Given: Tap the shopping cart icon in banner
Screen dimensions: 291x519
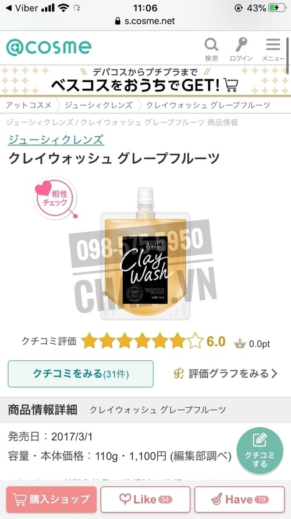Looking at the screenshot, I should (230, 85).
